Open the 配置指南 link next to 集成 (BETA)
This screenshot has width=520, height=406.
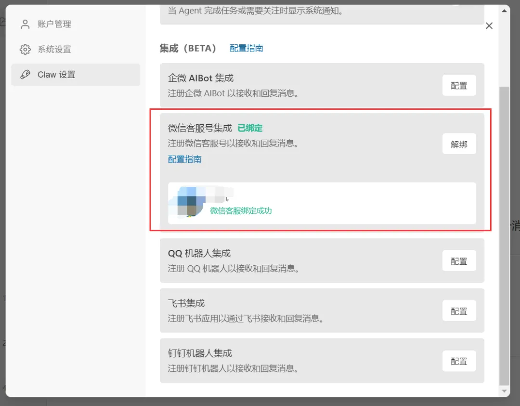tap(247, 49)
